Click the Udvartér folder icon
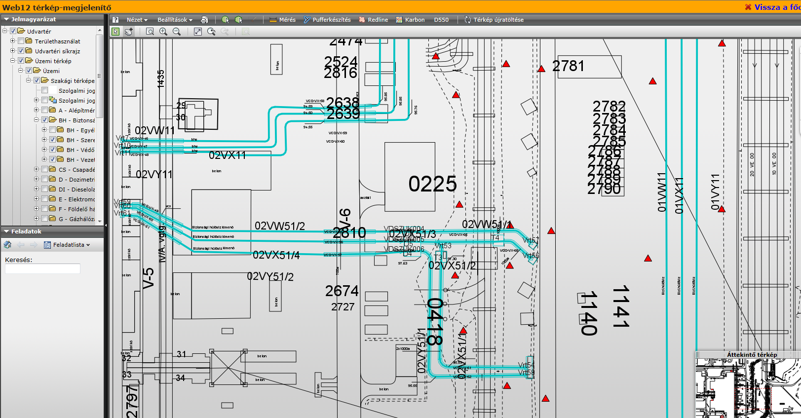The width and height of the screenshot is (801, 418). (21, 31)
